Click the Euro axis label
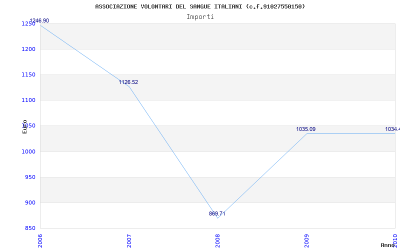Viewport: 400px width, 250px height. [x=24, y=126]
